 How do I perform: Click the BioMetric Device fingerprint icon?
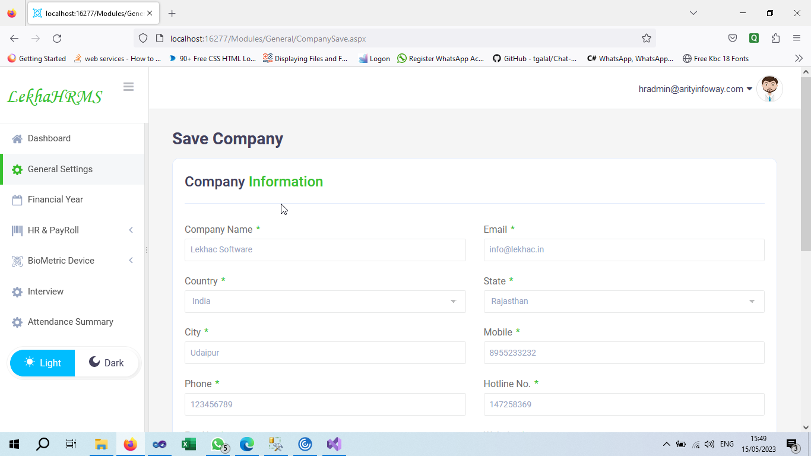[17, 261]
